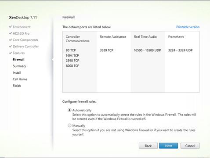Go to Core Components step
The image size is (210, 158).
(25, 40)
